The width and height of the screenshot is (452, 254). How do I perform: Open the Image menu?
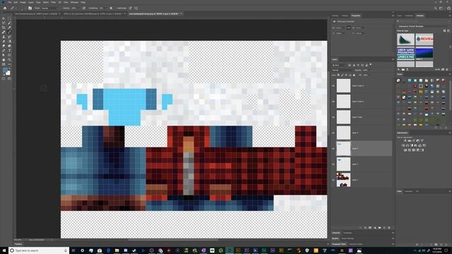point(23,2)
